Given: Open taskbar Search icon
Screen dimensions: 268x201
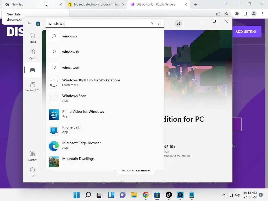Looking at the screenshot, I should pos(88,195).
